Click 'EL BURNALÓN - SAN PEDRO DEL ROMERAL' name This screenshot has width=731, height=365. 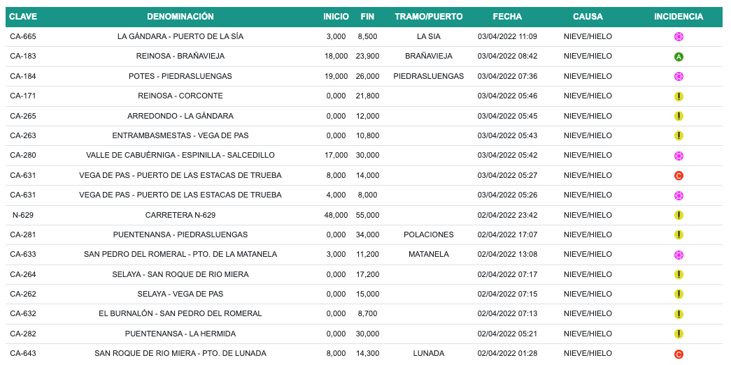pos(180,314)
